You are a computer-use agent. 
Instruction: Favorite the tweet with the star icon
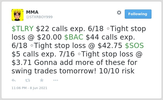[42, 80]
